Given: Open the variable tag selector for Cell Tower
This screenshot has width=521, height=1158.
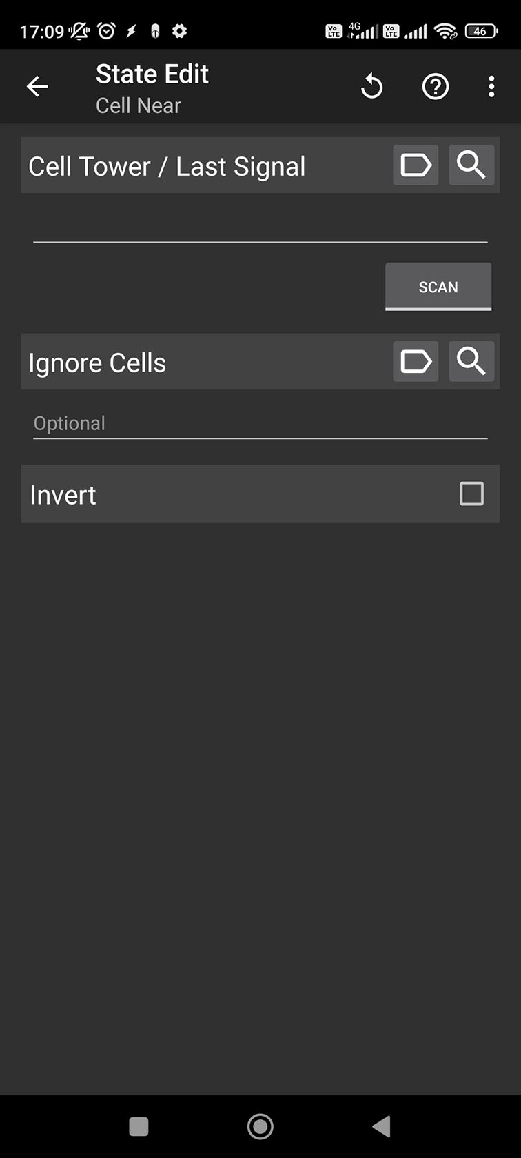Looking at the screenshot, I should (415, 165).
